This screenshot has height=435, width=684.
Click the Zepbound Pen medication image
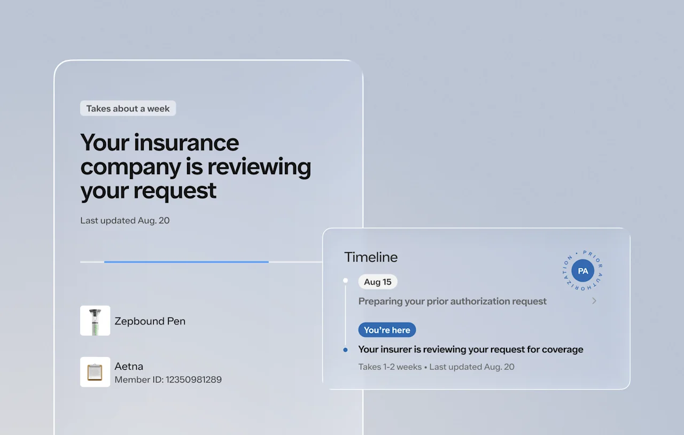point(95,321)
